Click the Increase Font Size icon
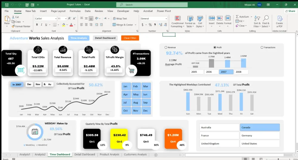This screenshot has height=160, width=298. pyautogui.click(x=69, y=18)
